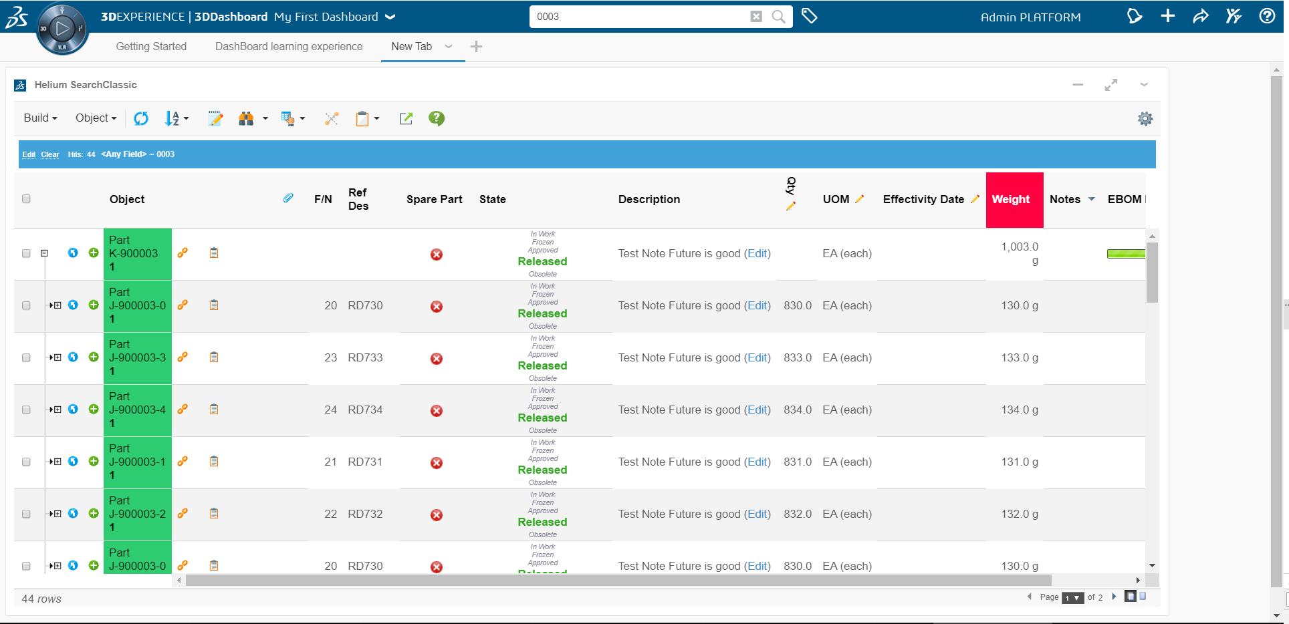Check the checkbox for row K-900003

(x=26, y=253)
